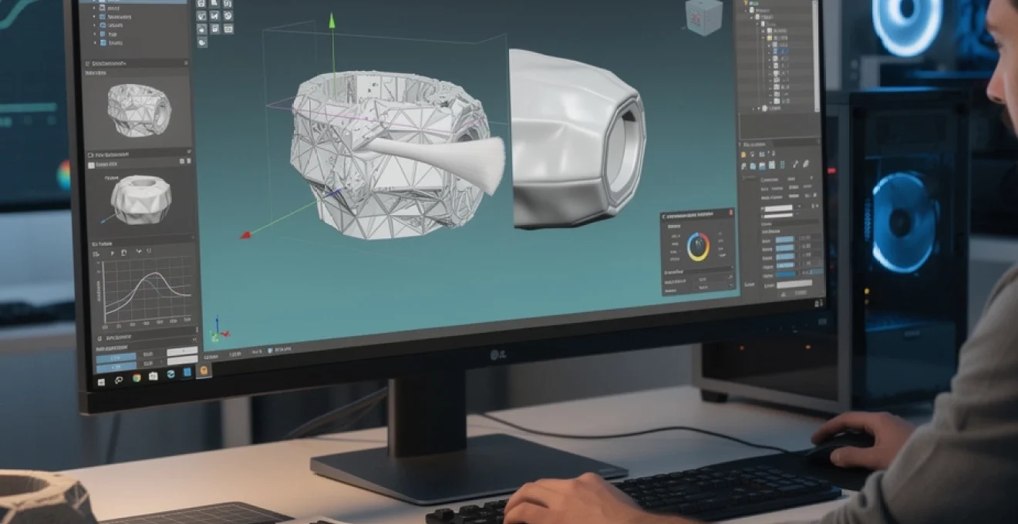Click the smooth mesh preview thumbnail
Viewport: 1018px width, 524px height.
point(140,198)
